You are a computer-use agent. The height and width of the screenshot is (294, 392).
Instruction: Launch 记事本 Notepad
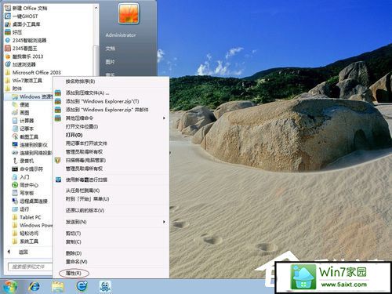tap(23, 129)
